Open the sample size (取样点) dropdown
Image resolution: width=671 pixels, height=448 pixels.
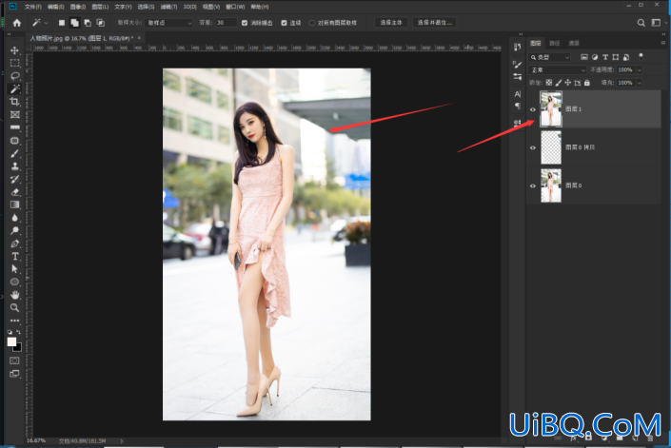pyautogui.click(x=168, y=23)
